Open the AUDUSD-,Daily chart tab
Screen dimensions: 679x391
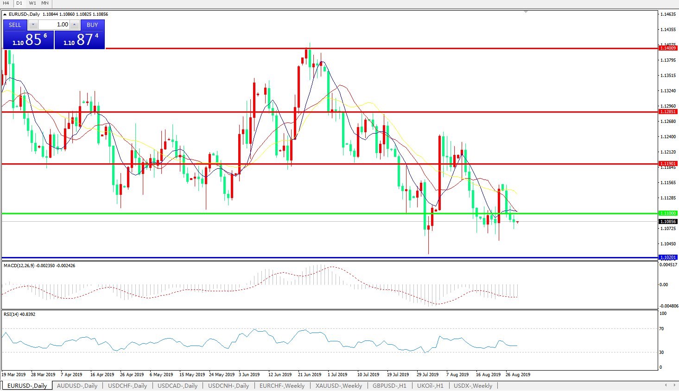tap(77, 385)
